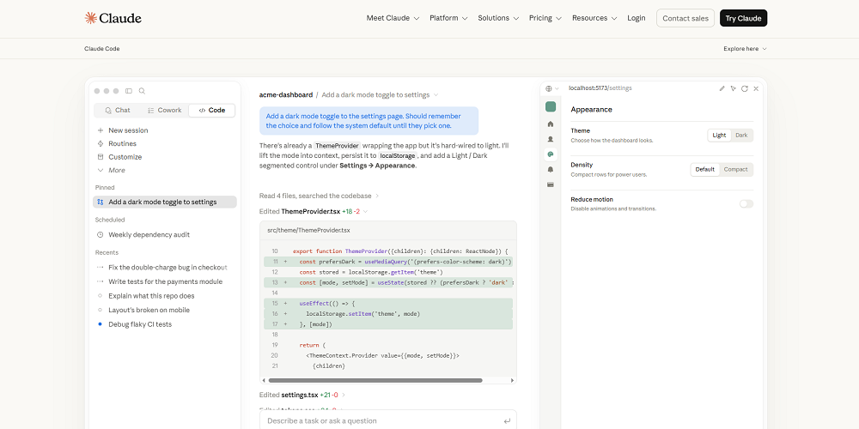Click the code diff horizontal scrollbar
The image size is (859, 429).
375,380
